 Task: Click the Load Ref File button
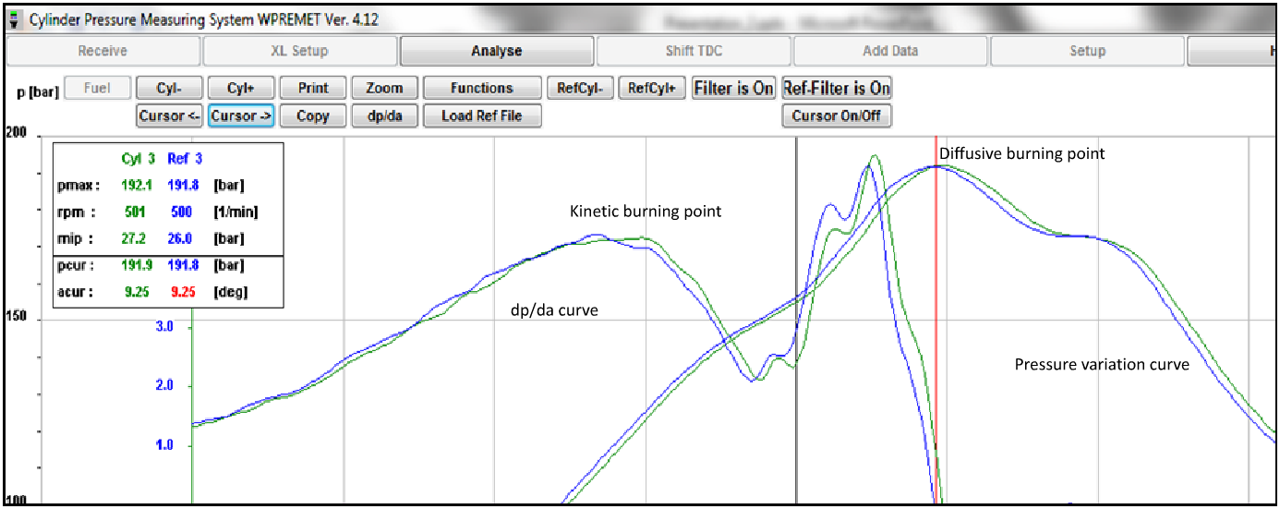click(481, 116)
